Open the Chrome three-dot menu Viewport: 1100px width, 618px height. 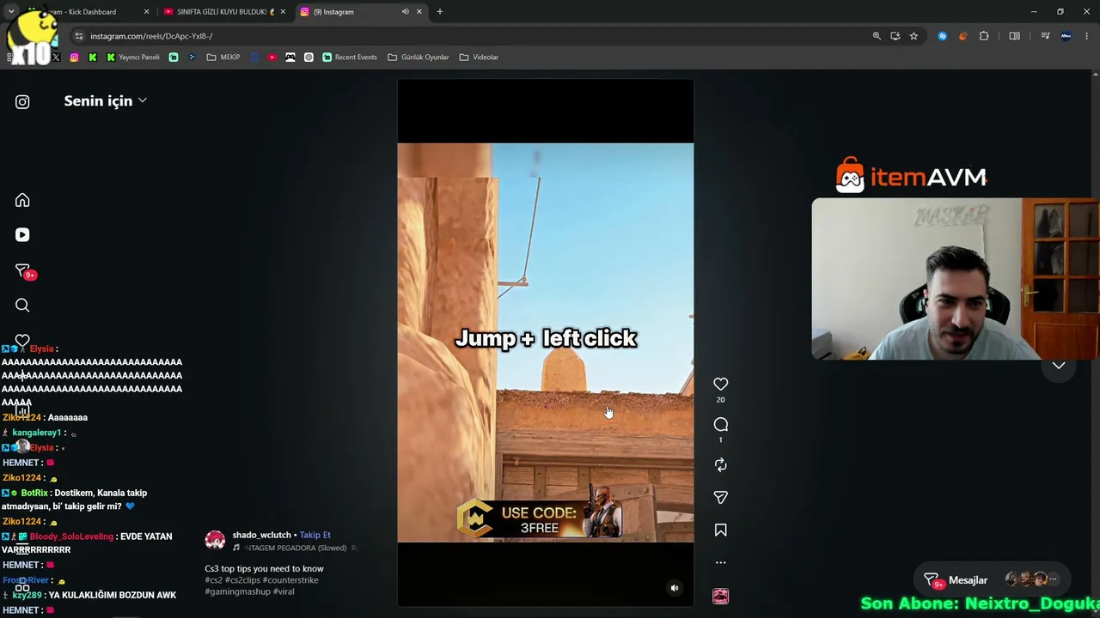tap(1087, 36)
